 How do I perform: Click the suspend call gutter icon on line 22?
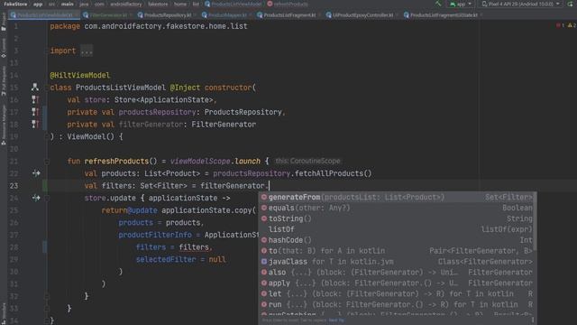point(36,173)
